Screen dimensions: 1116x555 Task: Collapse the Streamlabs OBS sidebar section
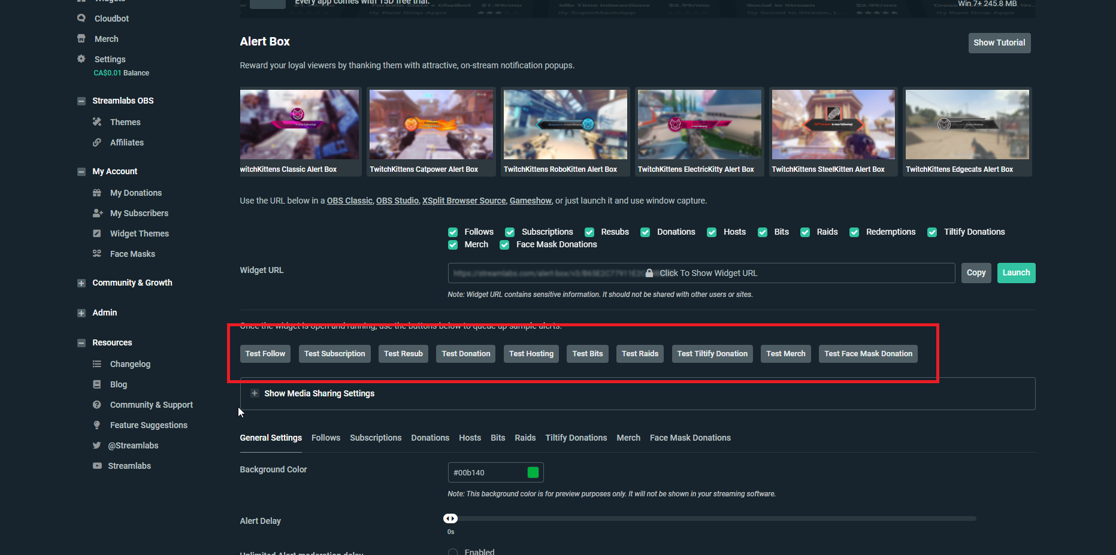(x=81, y=101)
